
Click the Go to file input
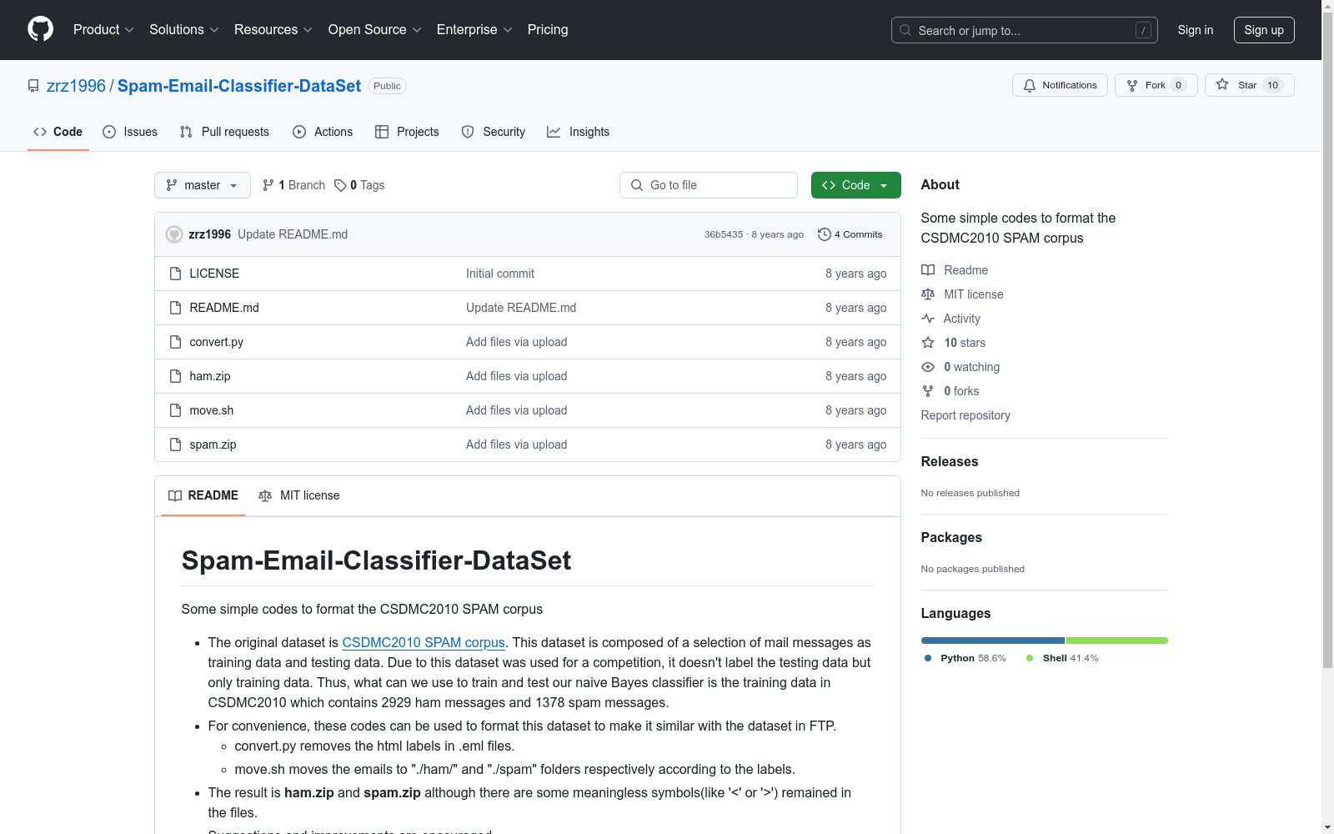(709, 185)
